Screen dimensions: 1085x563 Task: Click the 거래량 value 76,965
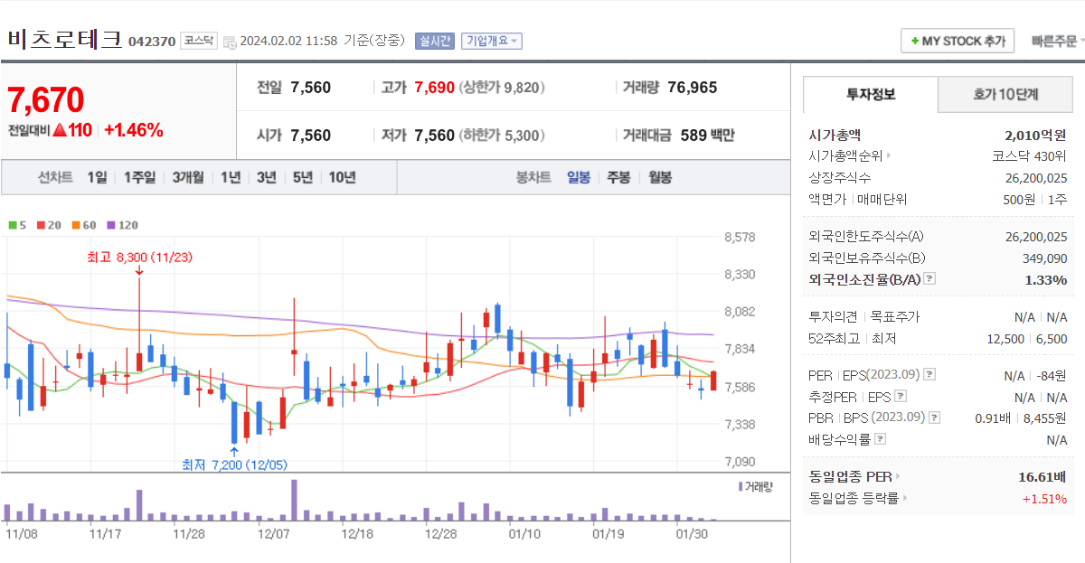693,88
